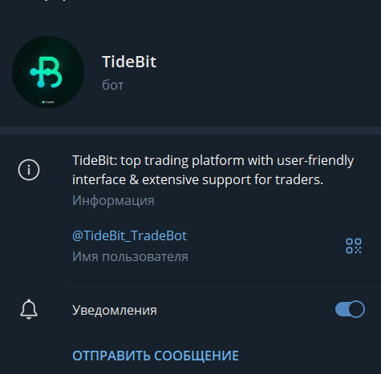The width and height of the screenshot is (381, 374).
Task: Click the tiny TideBit caption under avatar logo
Action: 48,102
